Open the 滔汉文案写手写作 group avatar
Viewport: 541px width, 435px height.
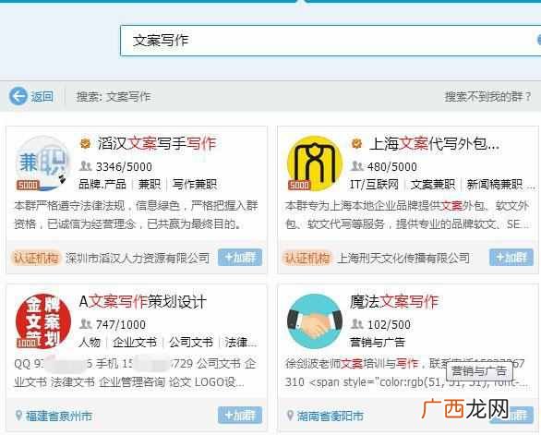coord(42,163)
